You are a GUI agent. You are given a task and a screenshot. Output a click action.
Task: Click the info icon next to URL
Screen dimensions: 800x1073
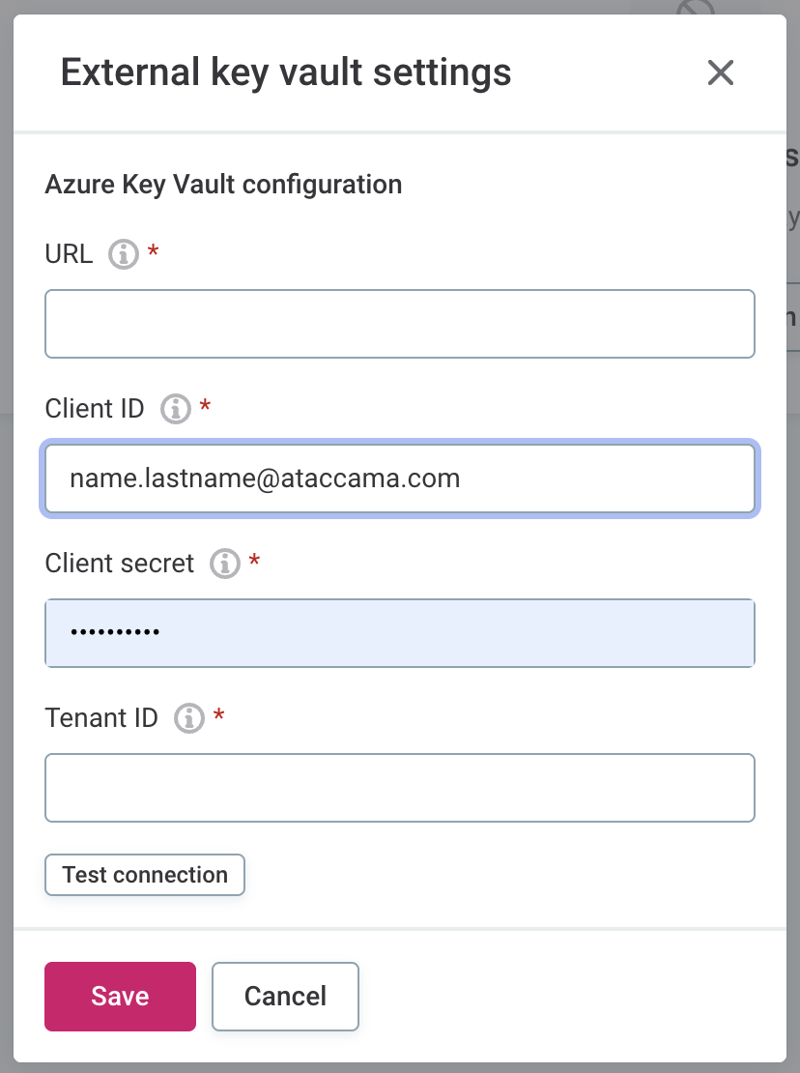pyautogui.click(x=123, y=255)
